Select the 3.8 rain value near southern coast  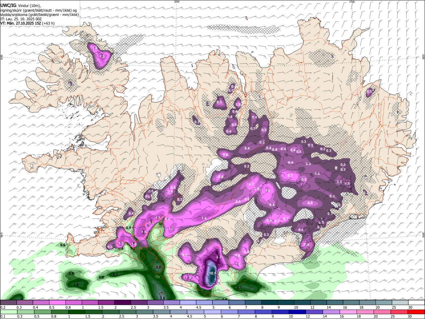(162, 298)
